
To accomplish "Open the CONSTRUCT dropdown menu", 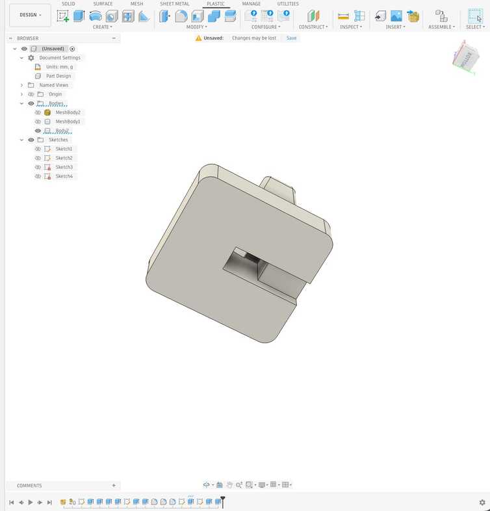I will 313,27.
